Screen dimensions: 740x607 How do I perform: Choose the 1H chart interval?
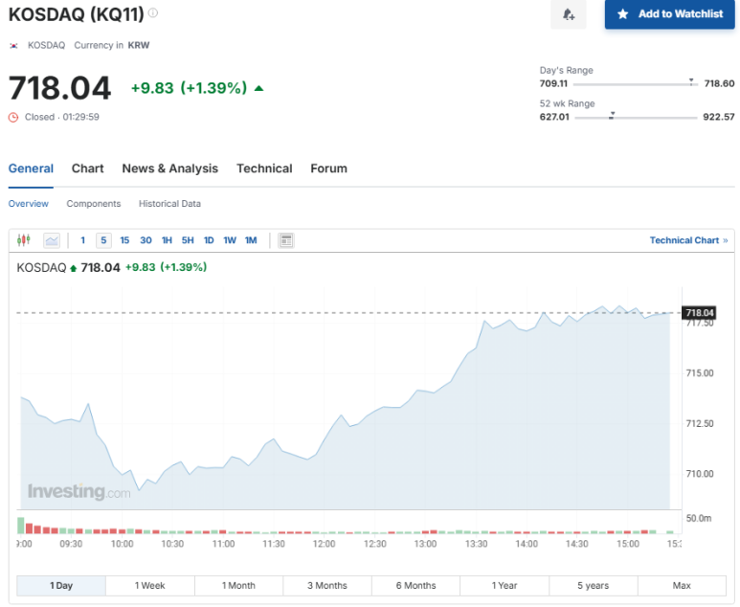pos(167,240)
